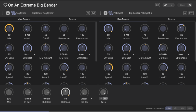Bypass slot A with its BYP button
The image size is (196, 112).
(93, 13)
